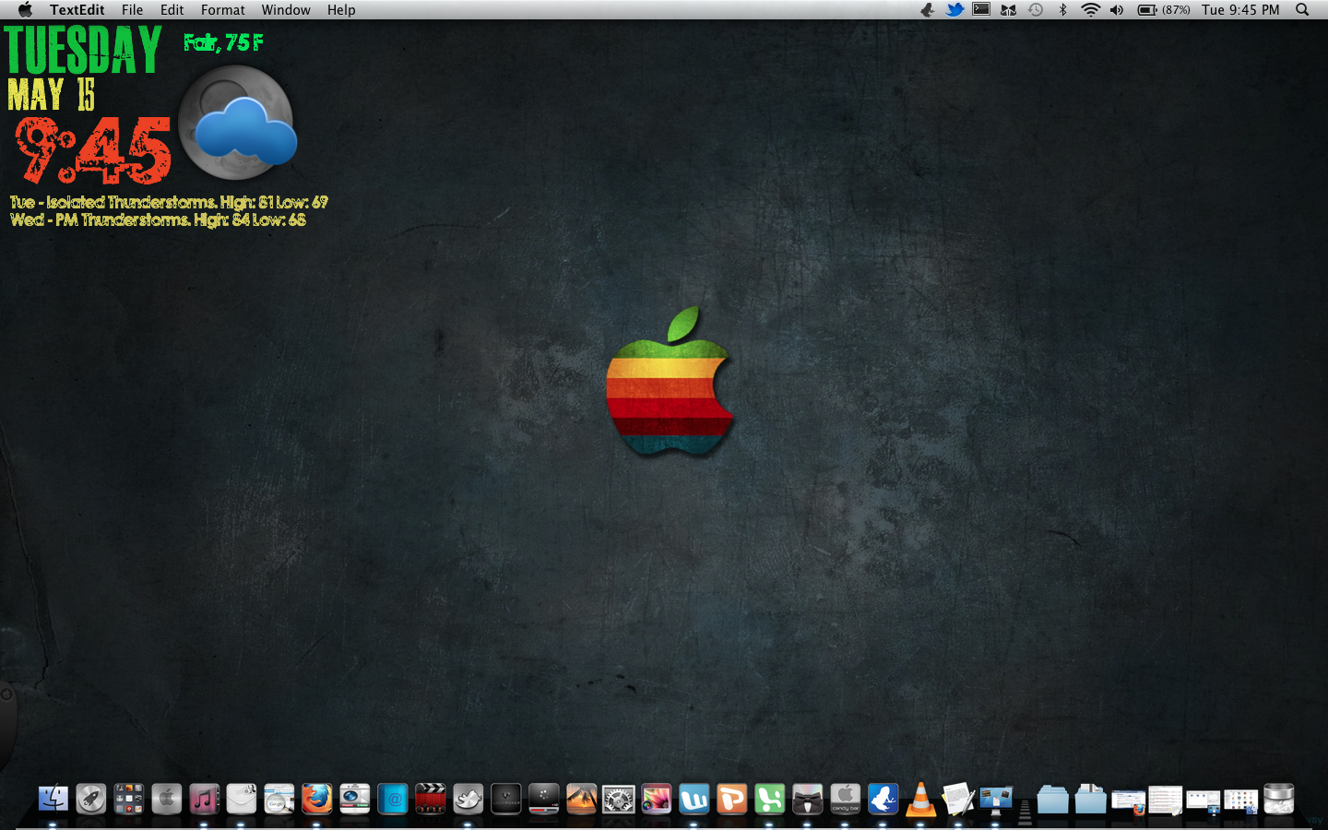The width and height of the screenshot is (1328, 830).
Task: Open System Preferences gear in dock
Action: [619, 799]
